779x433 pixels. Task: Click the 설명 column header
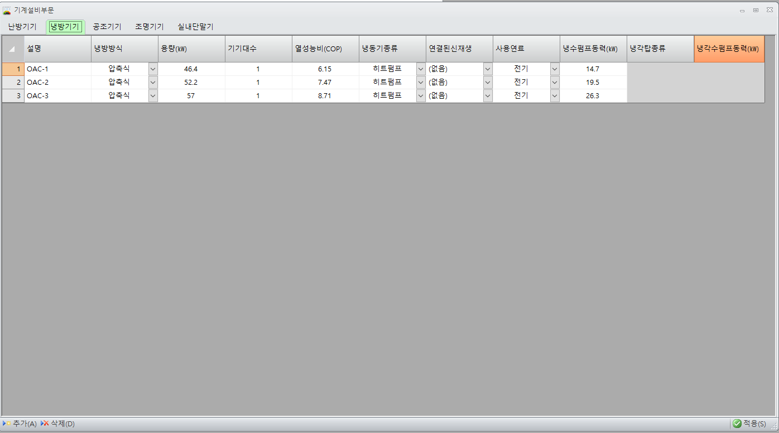[x=57, y=49]
